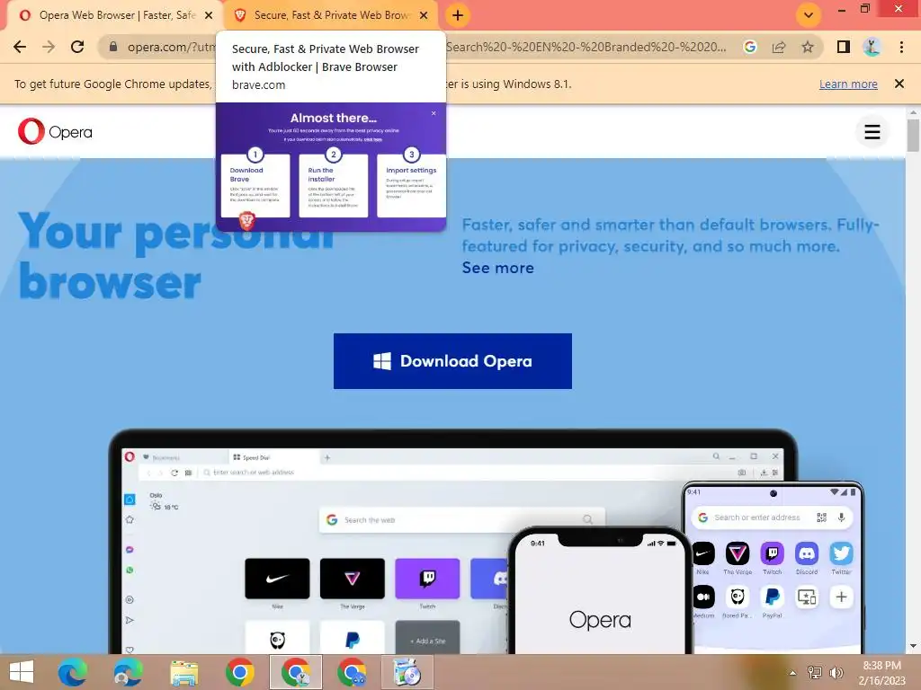Switch to the Opera Web Browser tab

coord(116,15)
